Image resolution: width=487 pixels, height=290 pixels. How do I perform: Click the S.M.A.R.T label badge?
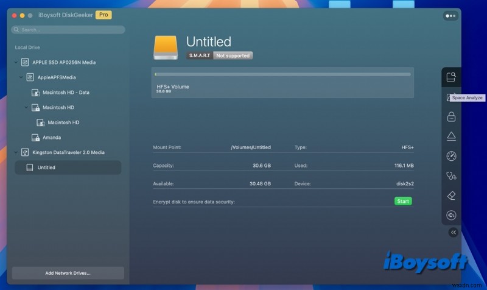click(x=200, y=55)
